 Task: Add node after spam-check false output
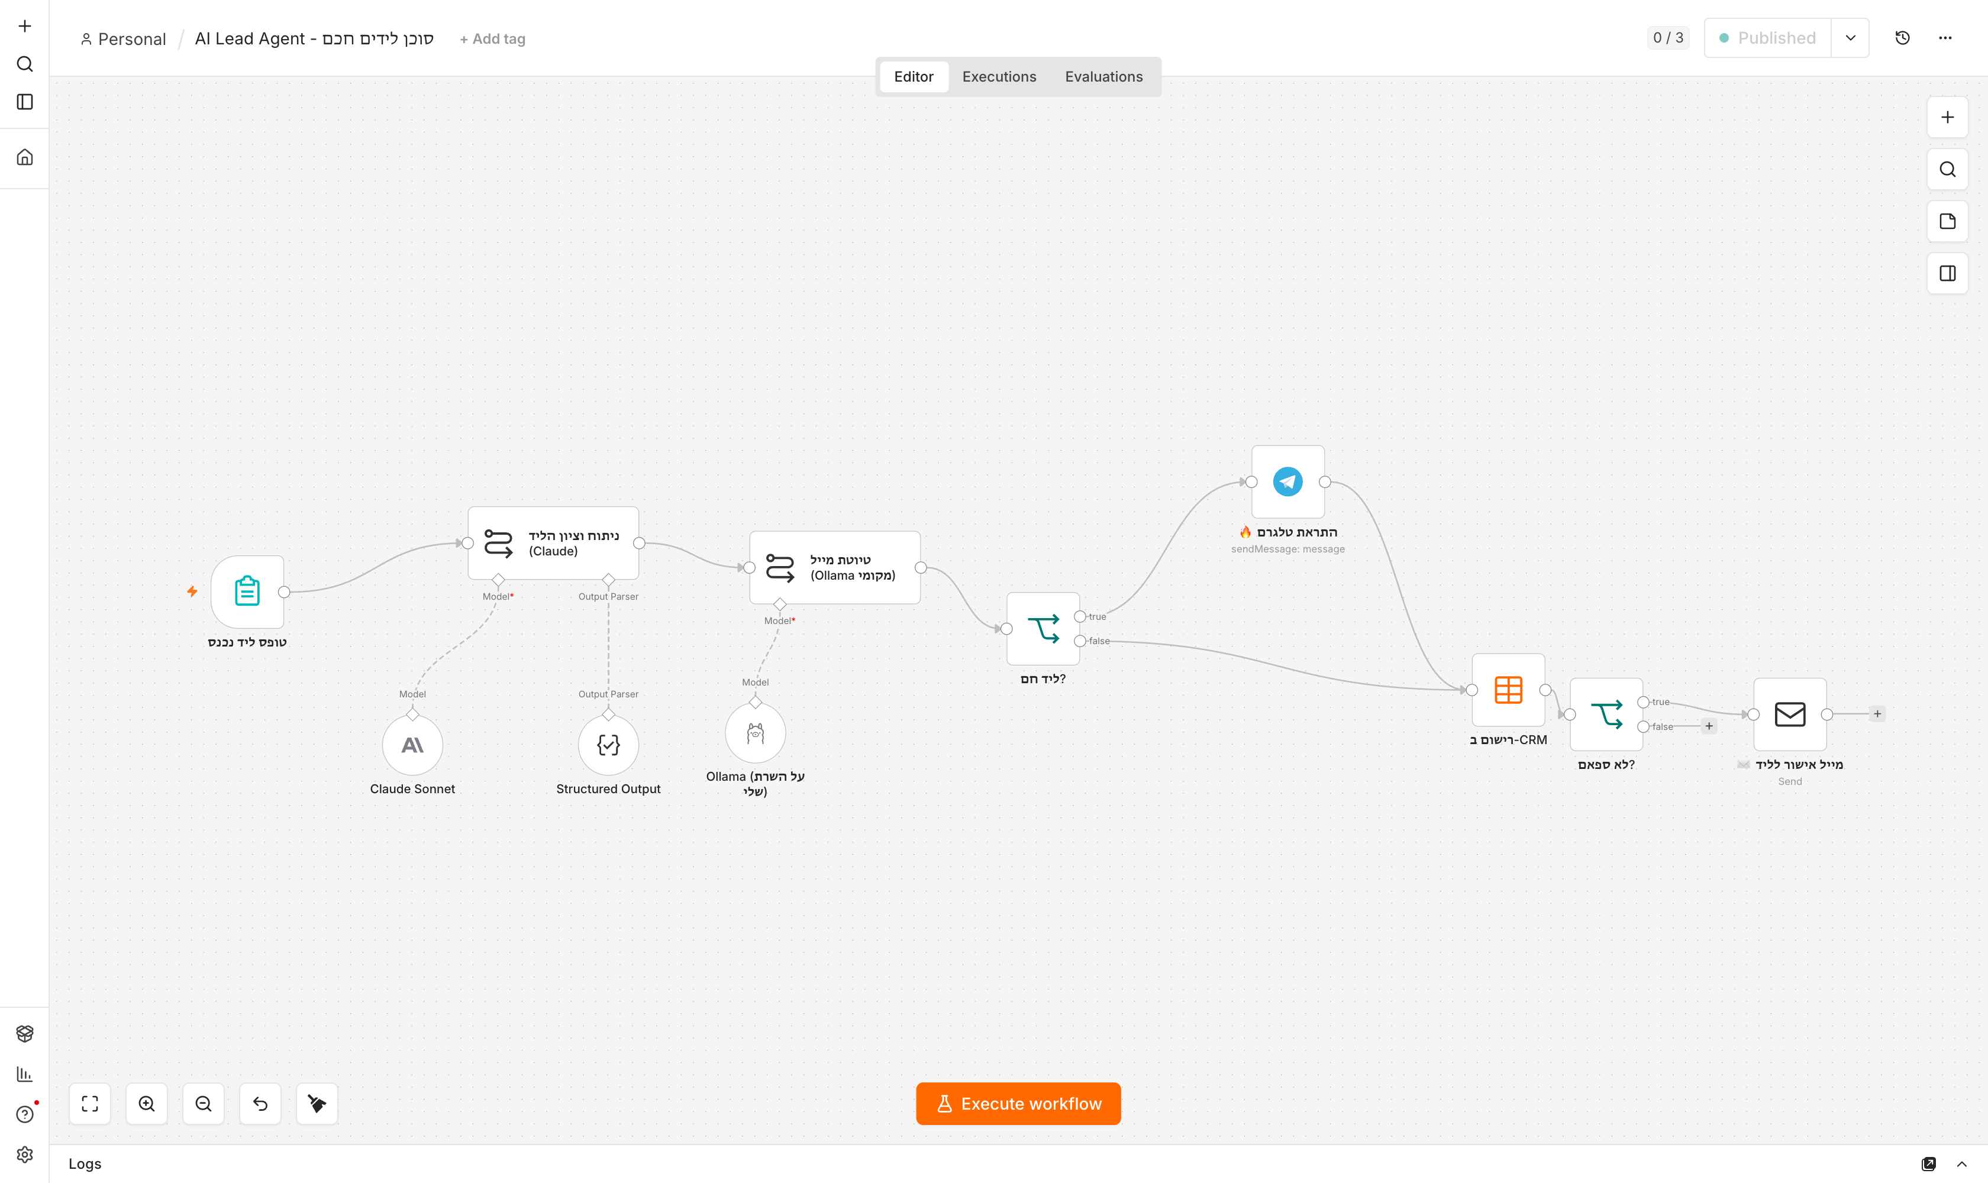(x=1709, y=726)
